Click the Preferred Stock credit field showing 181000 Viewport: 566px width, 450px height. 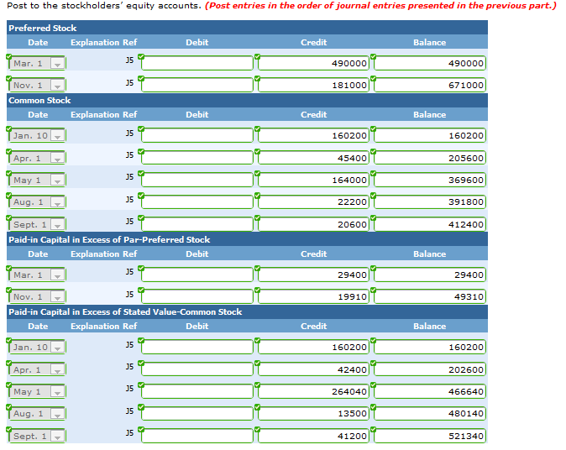tap(313, 85)
